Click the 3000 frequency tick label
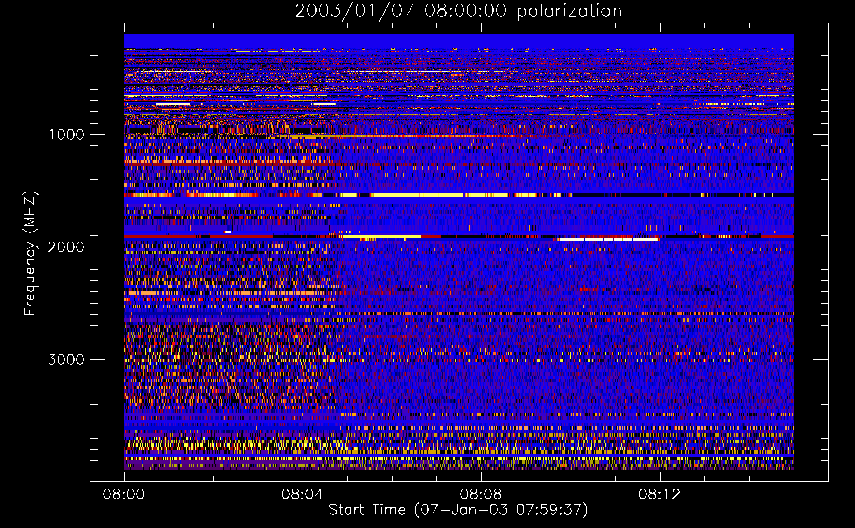This screenshot has height=528, width=855. point(66,360)
